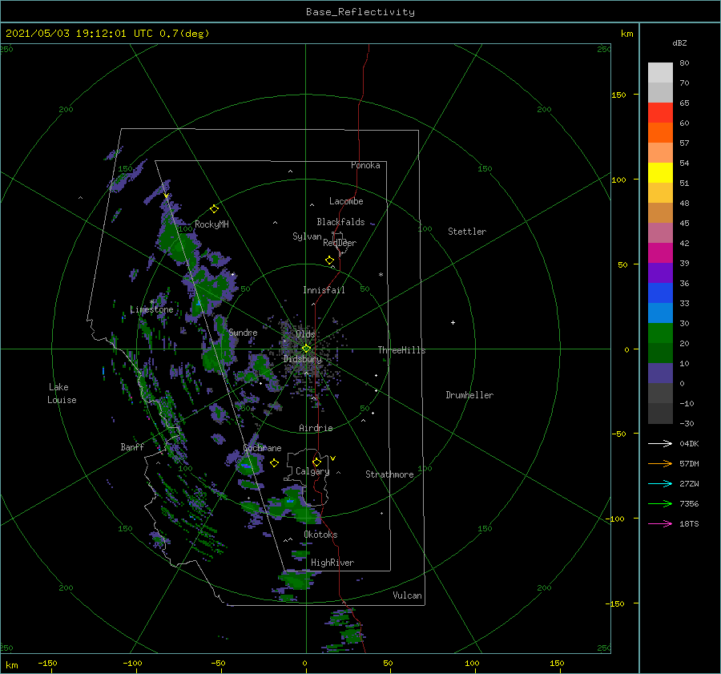
Task: Click the Sundre city label
Action: (244, 332)
